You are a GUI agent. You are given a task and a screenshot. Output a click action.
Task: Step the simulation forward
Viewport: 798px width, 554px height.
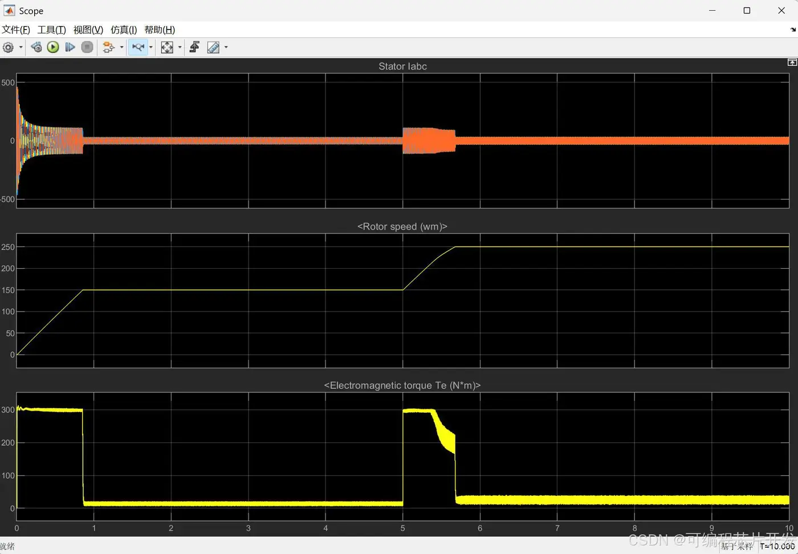pos(70,47)
